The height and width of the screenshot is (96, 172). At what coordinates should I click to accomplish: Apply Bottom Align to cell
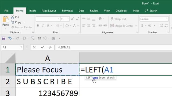point(94,19)
